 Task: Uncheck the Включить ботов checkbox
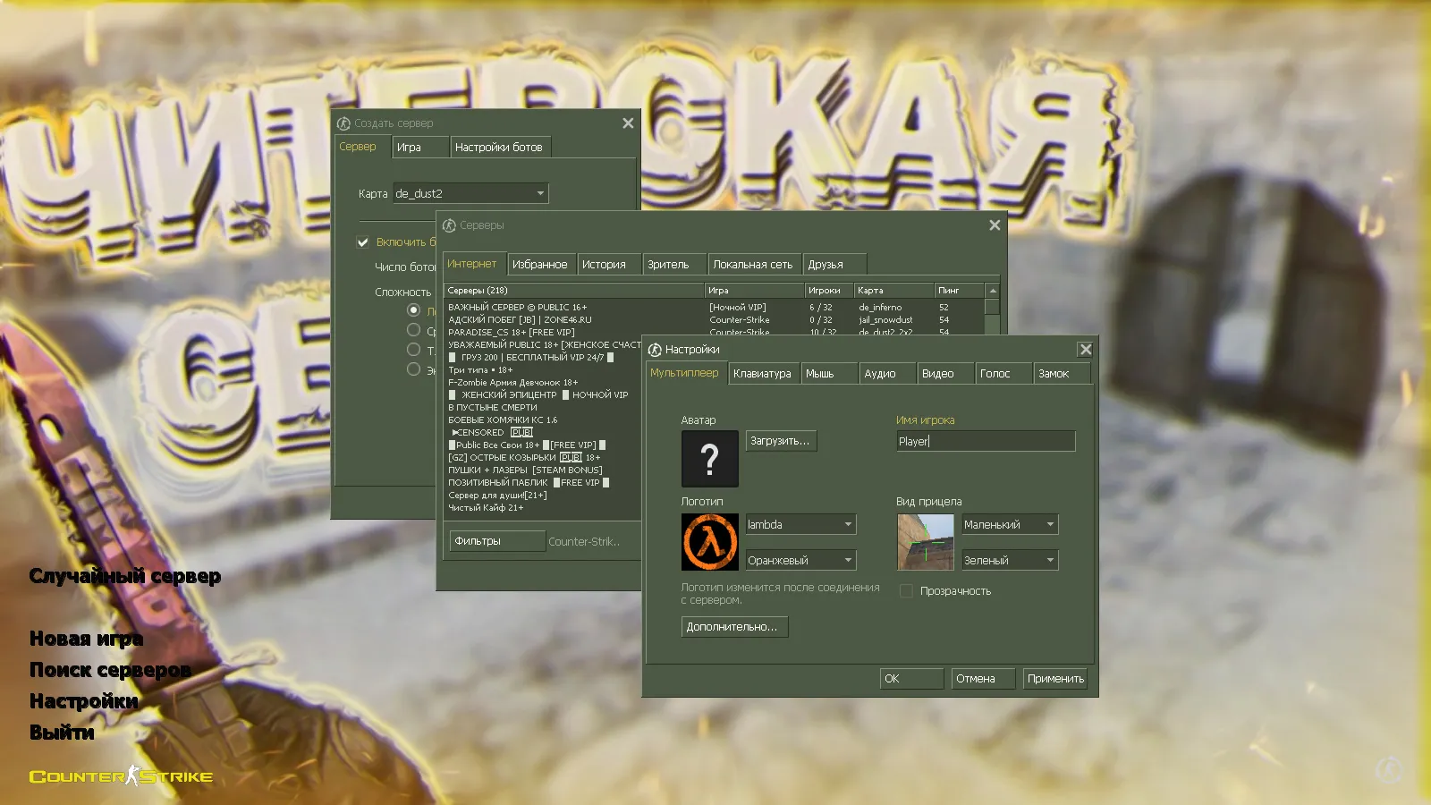click(x=362, y=241)
